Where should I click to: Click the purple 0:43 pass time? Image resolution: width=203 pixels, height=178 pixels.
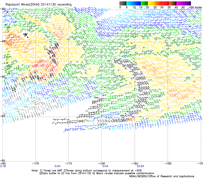[57, 166]
